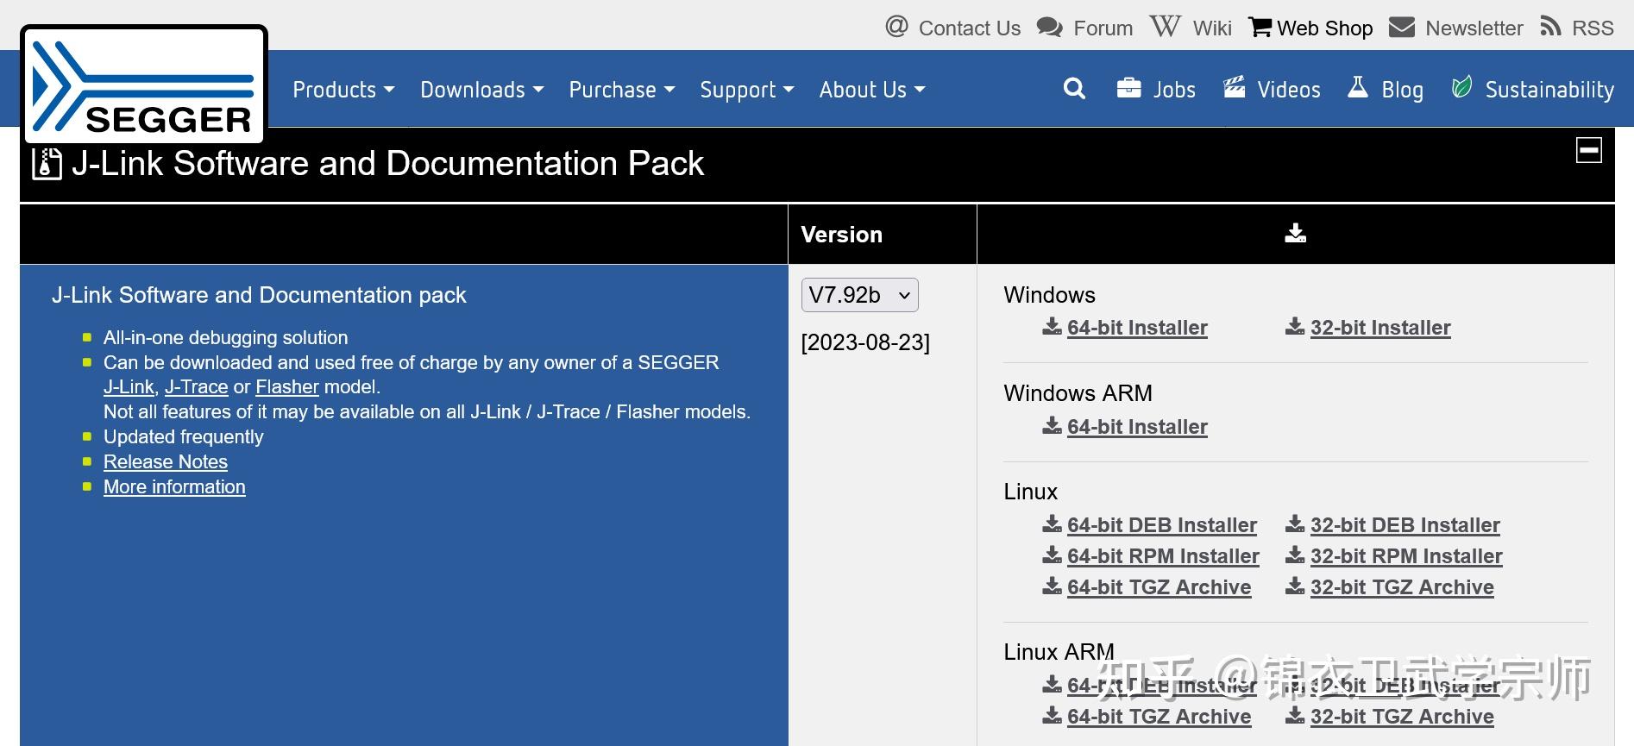Click the RSS feed icon
Viewport: 1634px width, 746px height.
(1550, 27)
